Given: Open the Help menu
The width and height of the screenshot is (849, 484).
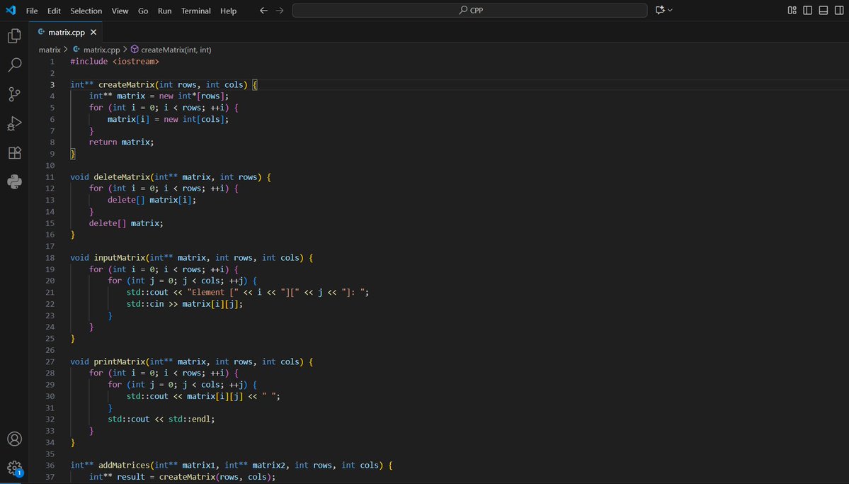Looking at the screenshot, I should click(x=229, y=11).
